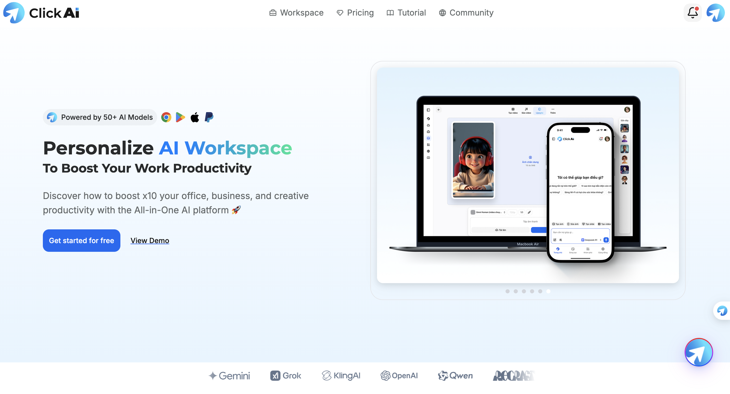Open the floating chat assistant button

[x=699, y=352]
